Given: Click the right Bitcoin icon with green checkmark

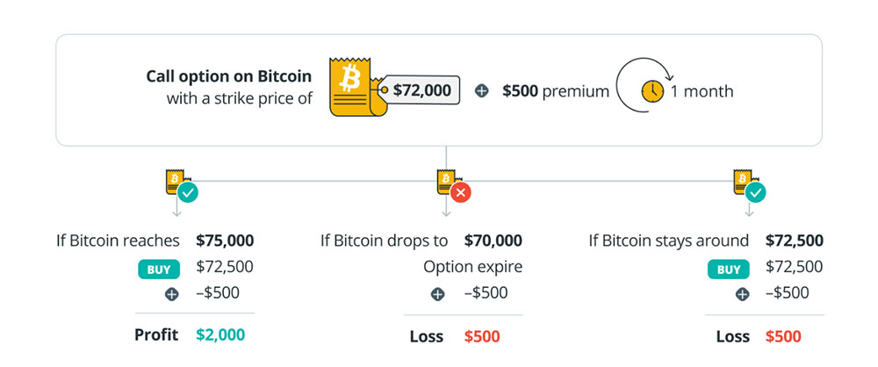Looking at the screenshot, I should [749, 185].
